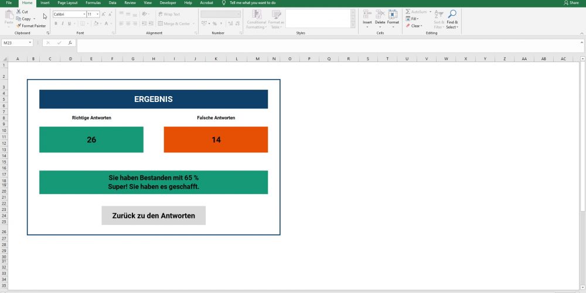Toggle italic formatting

point(63,23)
